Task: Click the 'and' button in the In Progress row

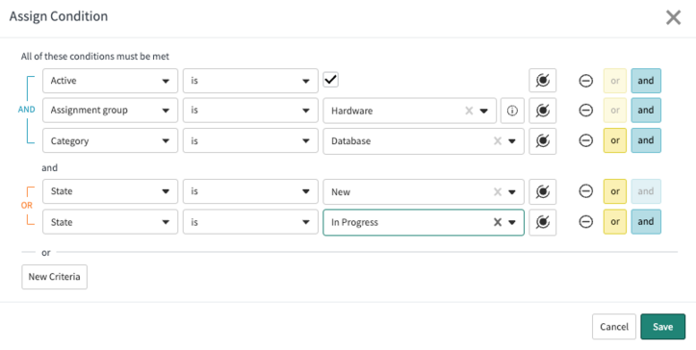Action: pyautogui.click(x=646, y=221)
